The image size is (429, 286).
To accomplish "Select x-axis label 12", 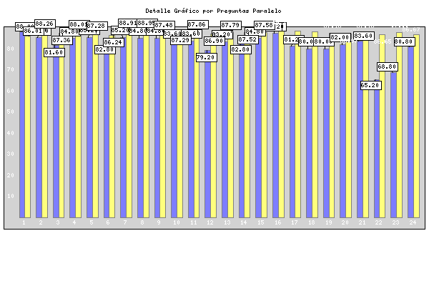I will pyautogui.click(x=210, y=222).
